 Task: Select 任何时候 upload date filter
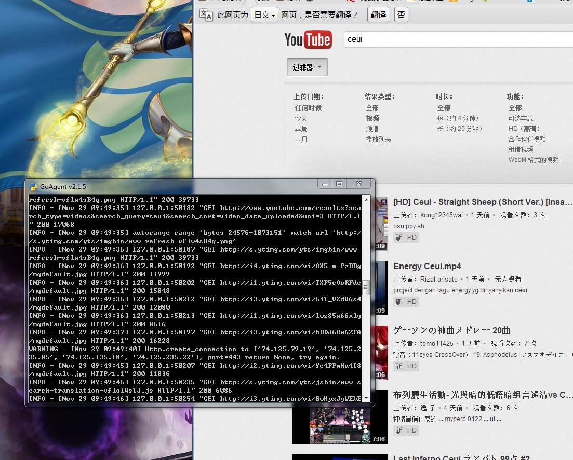point(309,108)
